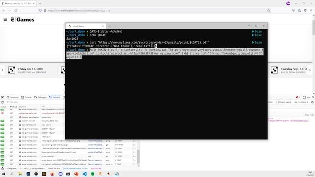Image resolution: width=315 pixels, height=177 pixels.
Task: Click the performance analysis stopwatch icon
Action: (x=2, y=169)
